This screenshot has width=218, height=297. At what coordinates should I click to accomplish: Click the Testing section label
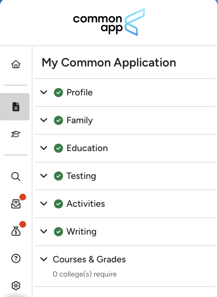[81, 176]
